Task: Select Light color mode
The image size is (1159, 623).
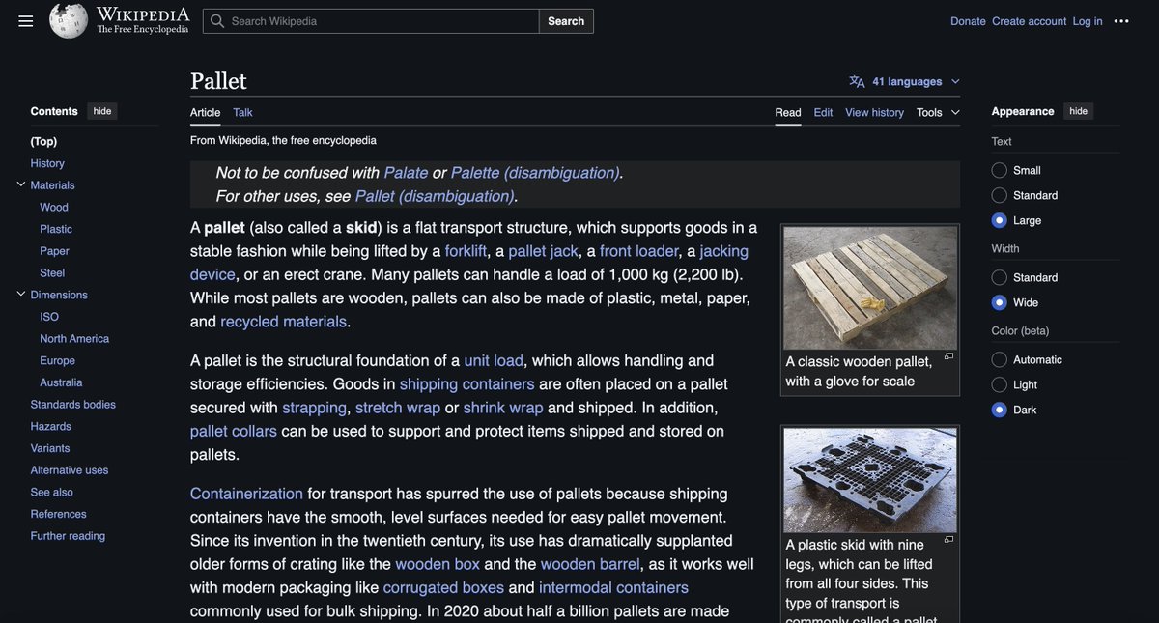Action: pos(1000,384)
